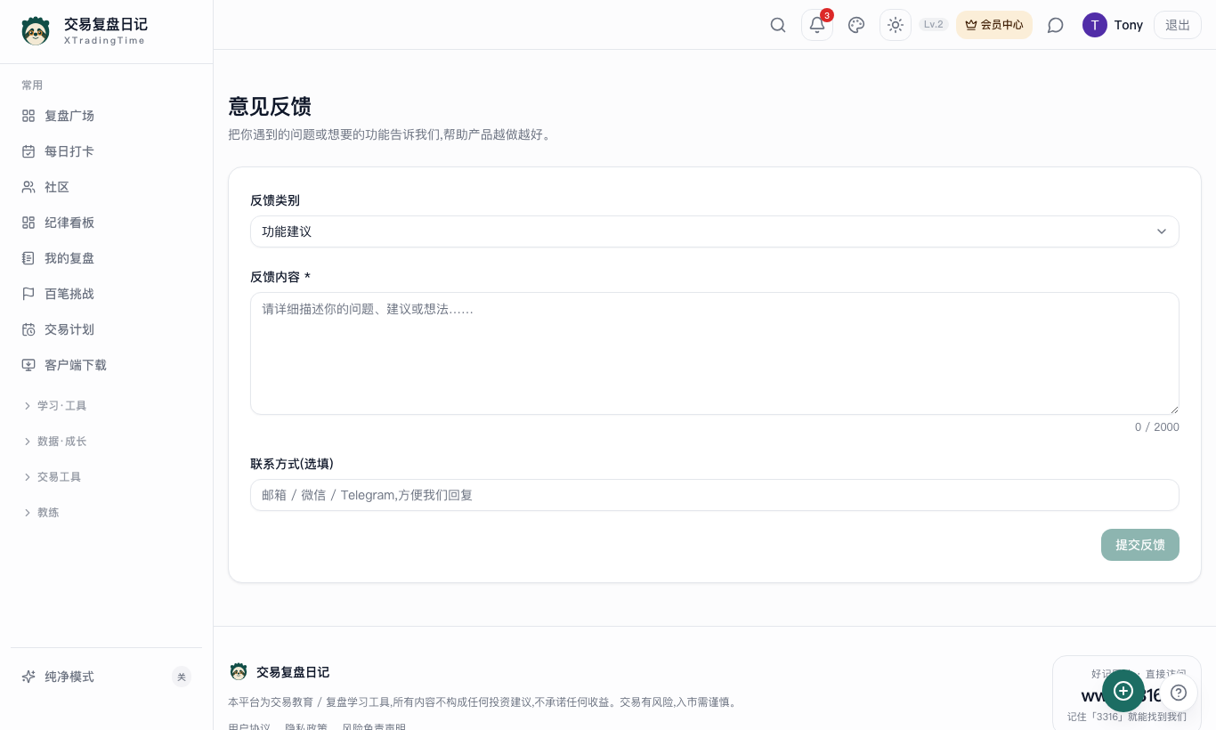Click the sloth logo in sidebar
1216x730 pixels.
tap(36, 31)
